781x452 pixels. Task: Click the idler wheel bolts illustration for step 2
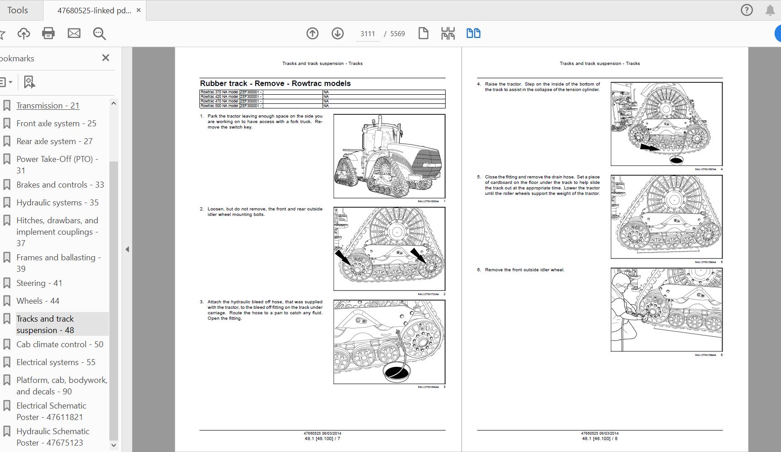389,249
